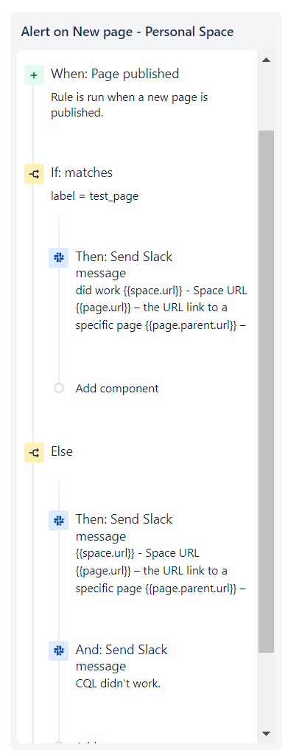The width and height of the screenshot is (285, 753).
Task: Open Then: Send Slack message under Else
Action: click(124, 527)
